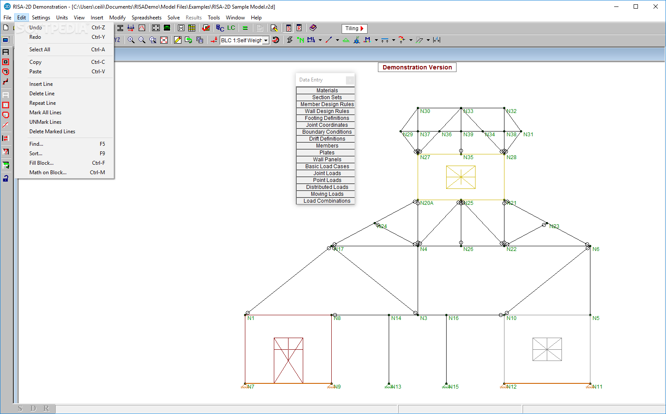Expand the dropdown arrow beside draw member line

[337, 40]
